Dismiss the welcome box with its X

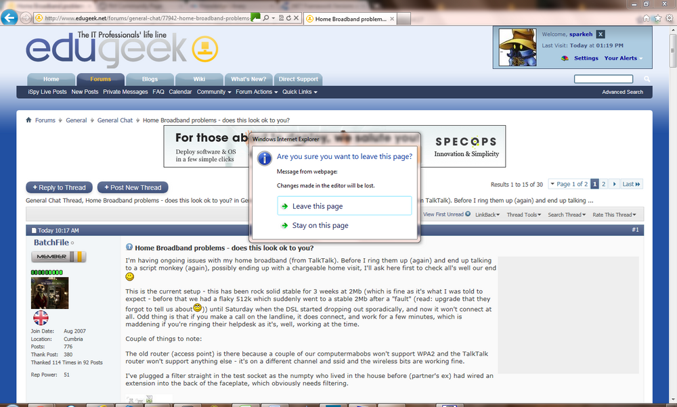coord(600,34)
